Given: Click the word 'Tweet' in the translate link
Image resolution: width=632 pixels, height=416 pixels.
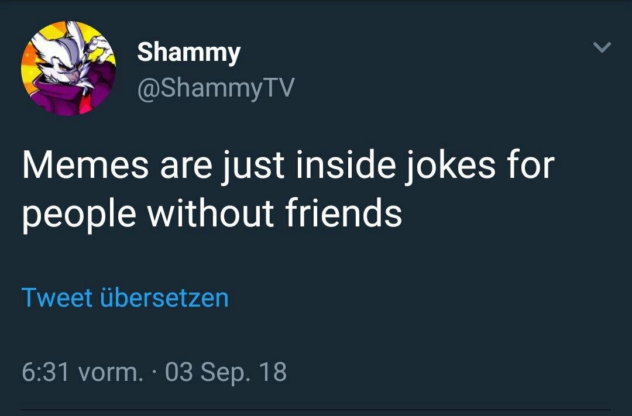Looking at the screenshot, I should [x=57, y=297].
